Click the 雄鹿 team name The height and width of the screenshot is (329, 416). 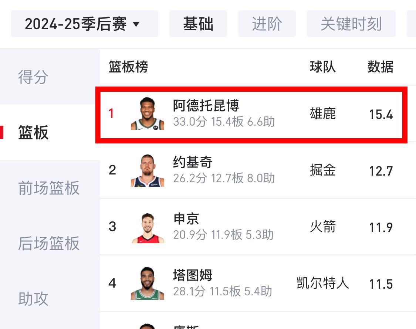[x=322, y=113]
